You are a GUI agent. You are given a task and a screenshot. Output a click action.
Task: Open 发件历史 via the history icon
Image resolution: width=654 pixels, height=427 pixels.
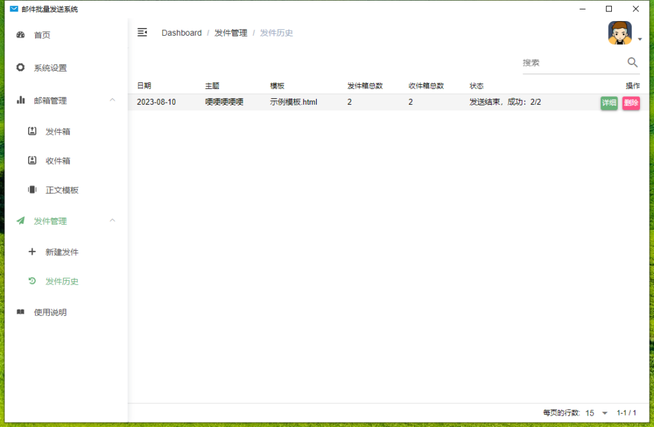pos(32,281)
